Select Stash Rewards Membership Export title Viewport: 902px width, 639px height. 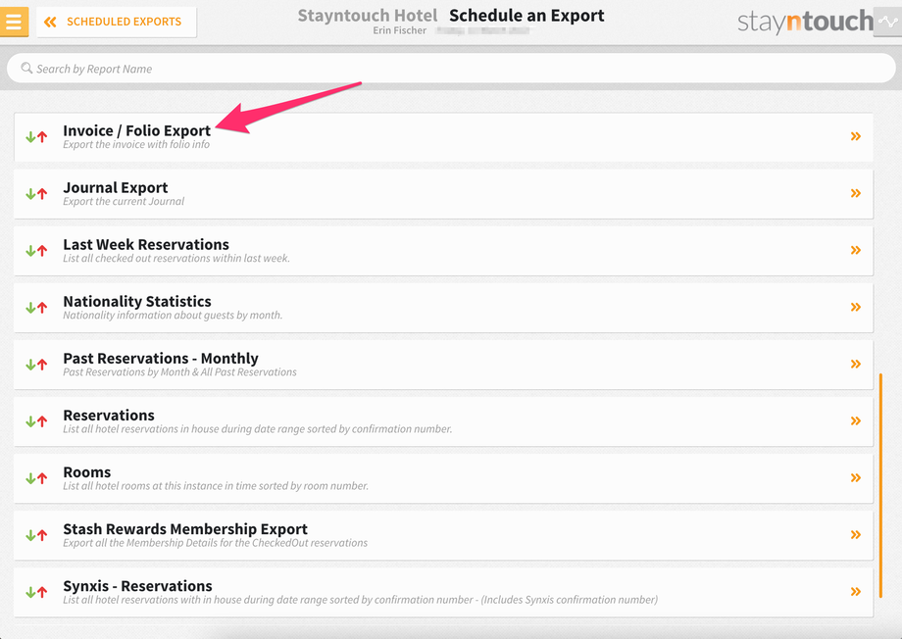coord(185,529)
